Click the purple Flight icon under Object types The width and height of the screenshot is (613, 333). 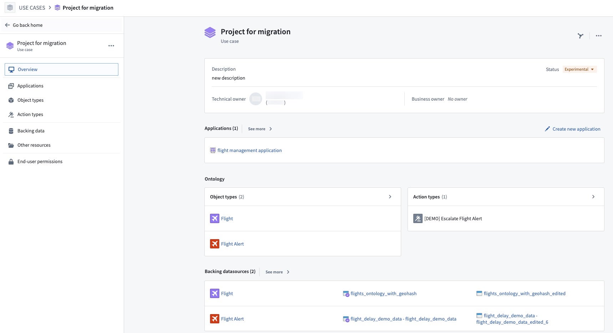pos(215,218)
